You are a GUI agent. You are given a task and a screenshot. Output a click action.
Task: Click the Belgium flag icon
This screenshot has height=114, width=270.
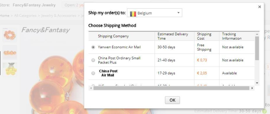[x=133, y=14]
